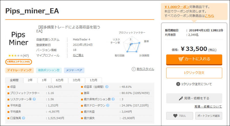Click the Pips_miner_EA page title
230x126 pixels.
[32, 11]
